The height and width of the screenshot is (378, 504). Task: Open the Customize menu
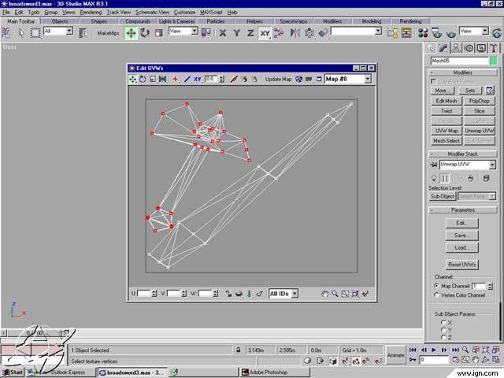pyautogui.click(x=184, y=13)
